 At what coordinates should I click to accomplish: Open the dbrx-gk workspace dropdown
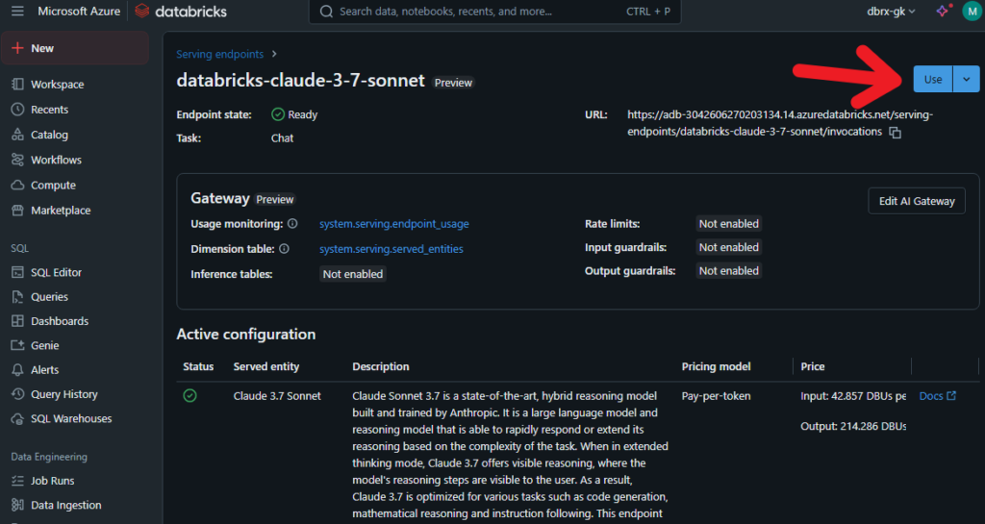point(890,12)
